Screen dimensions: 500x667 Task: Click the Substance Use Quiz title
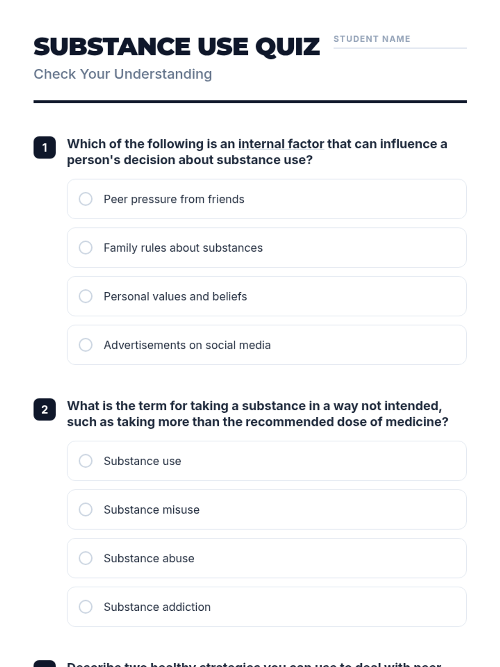177,47
